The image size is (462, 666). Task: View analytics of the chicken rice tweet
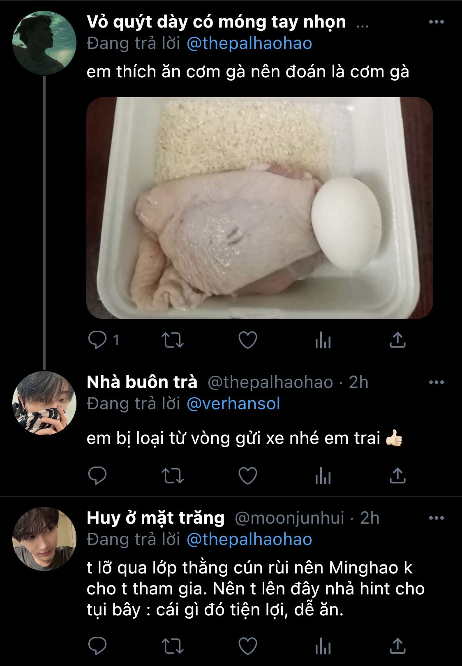(x=323, y=340)
